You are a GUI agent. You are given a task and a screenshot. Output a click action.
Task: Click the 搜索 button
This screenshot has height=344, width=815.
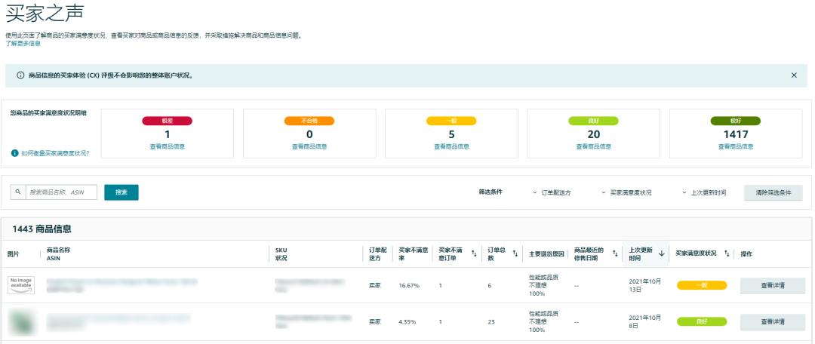tap(121, 192)
